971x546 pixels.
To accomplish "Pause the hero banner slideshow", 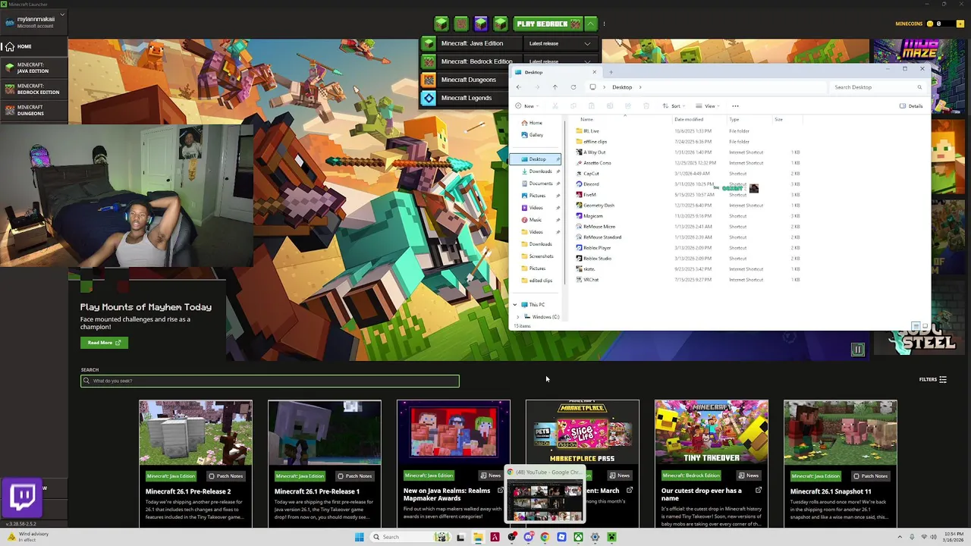I will [857, 350].
